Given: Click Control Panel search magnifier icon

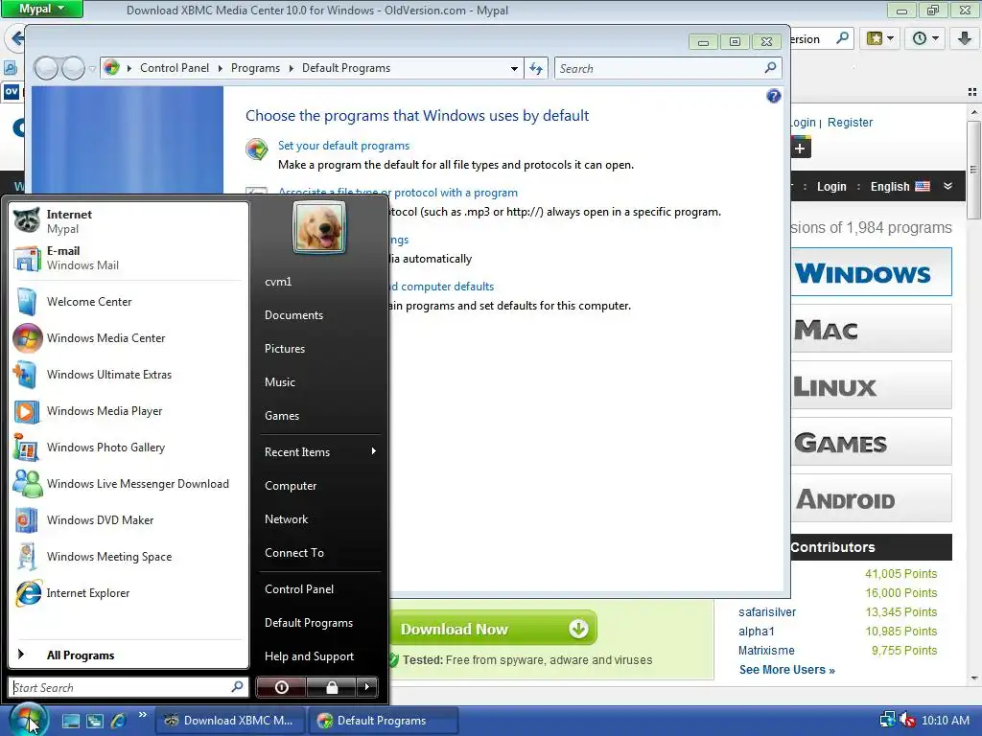Looking at the screenshot, I should [x=770, y=68].
